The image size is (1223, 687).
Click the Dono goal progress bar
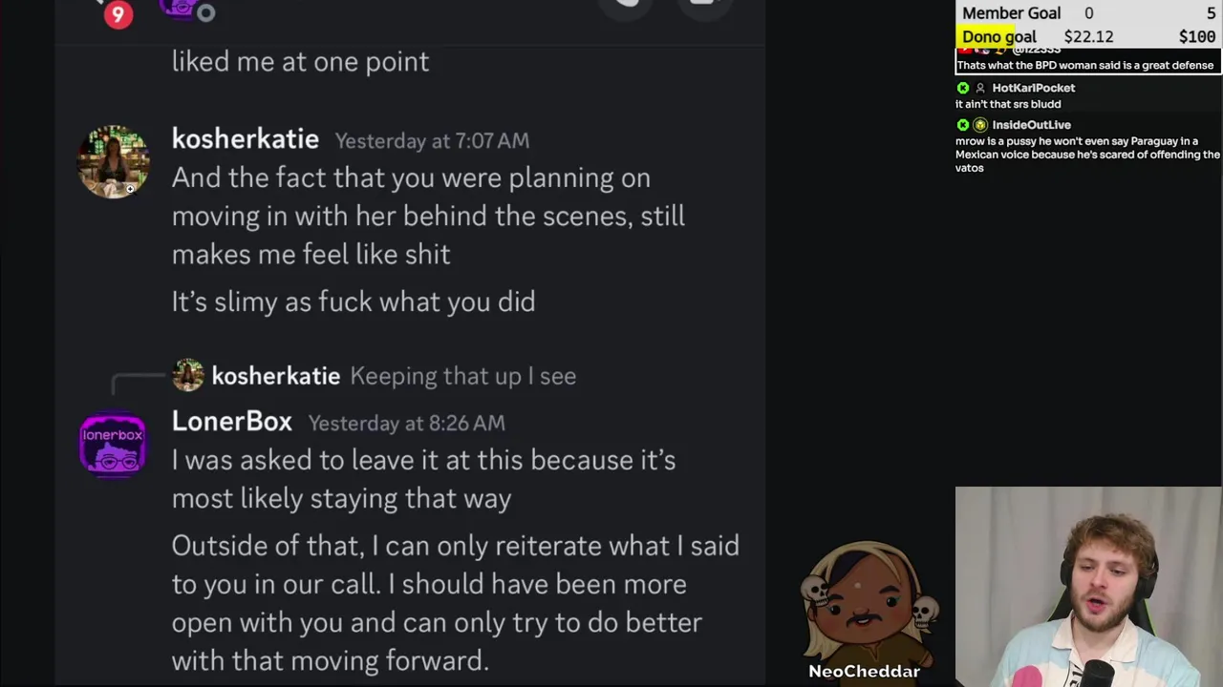(x=1088, y=36)
